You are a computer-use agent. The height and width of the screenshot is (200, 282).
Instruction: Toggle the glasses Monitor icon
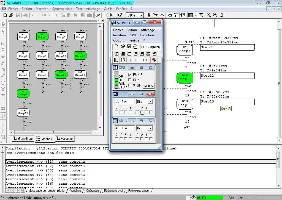(x=97, y=15)
